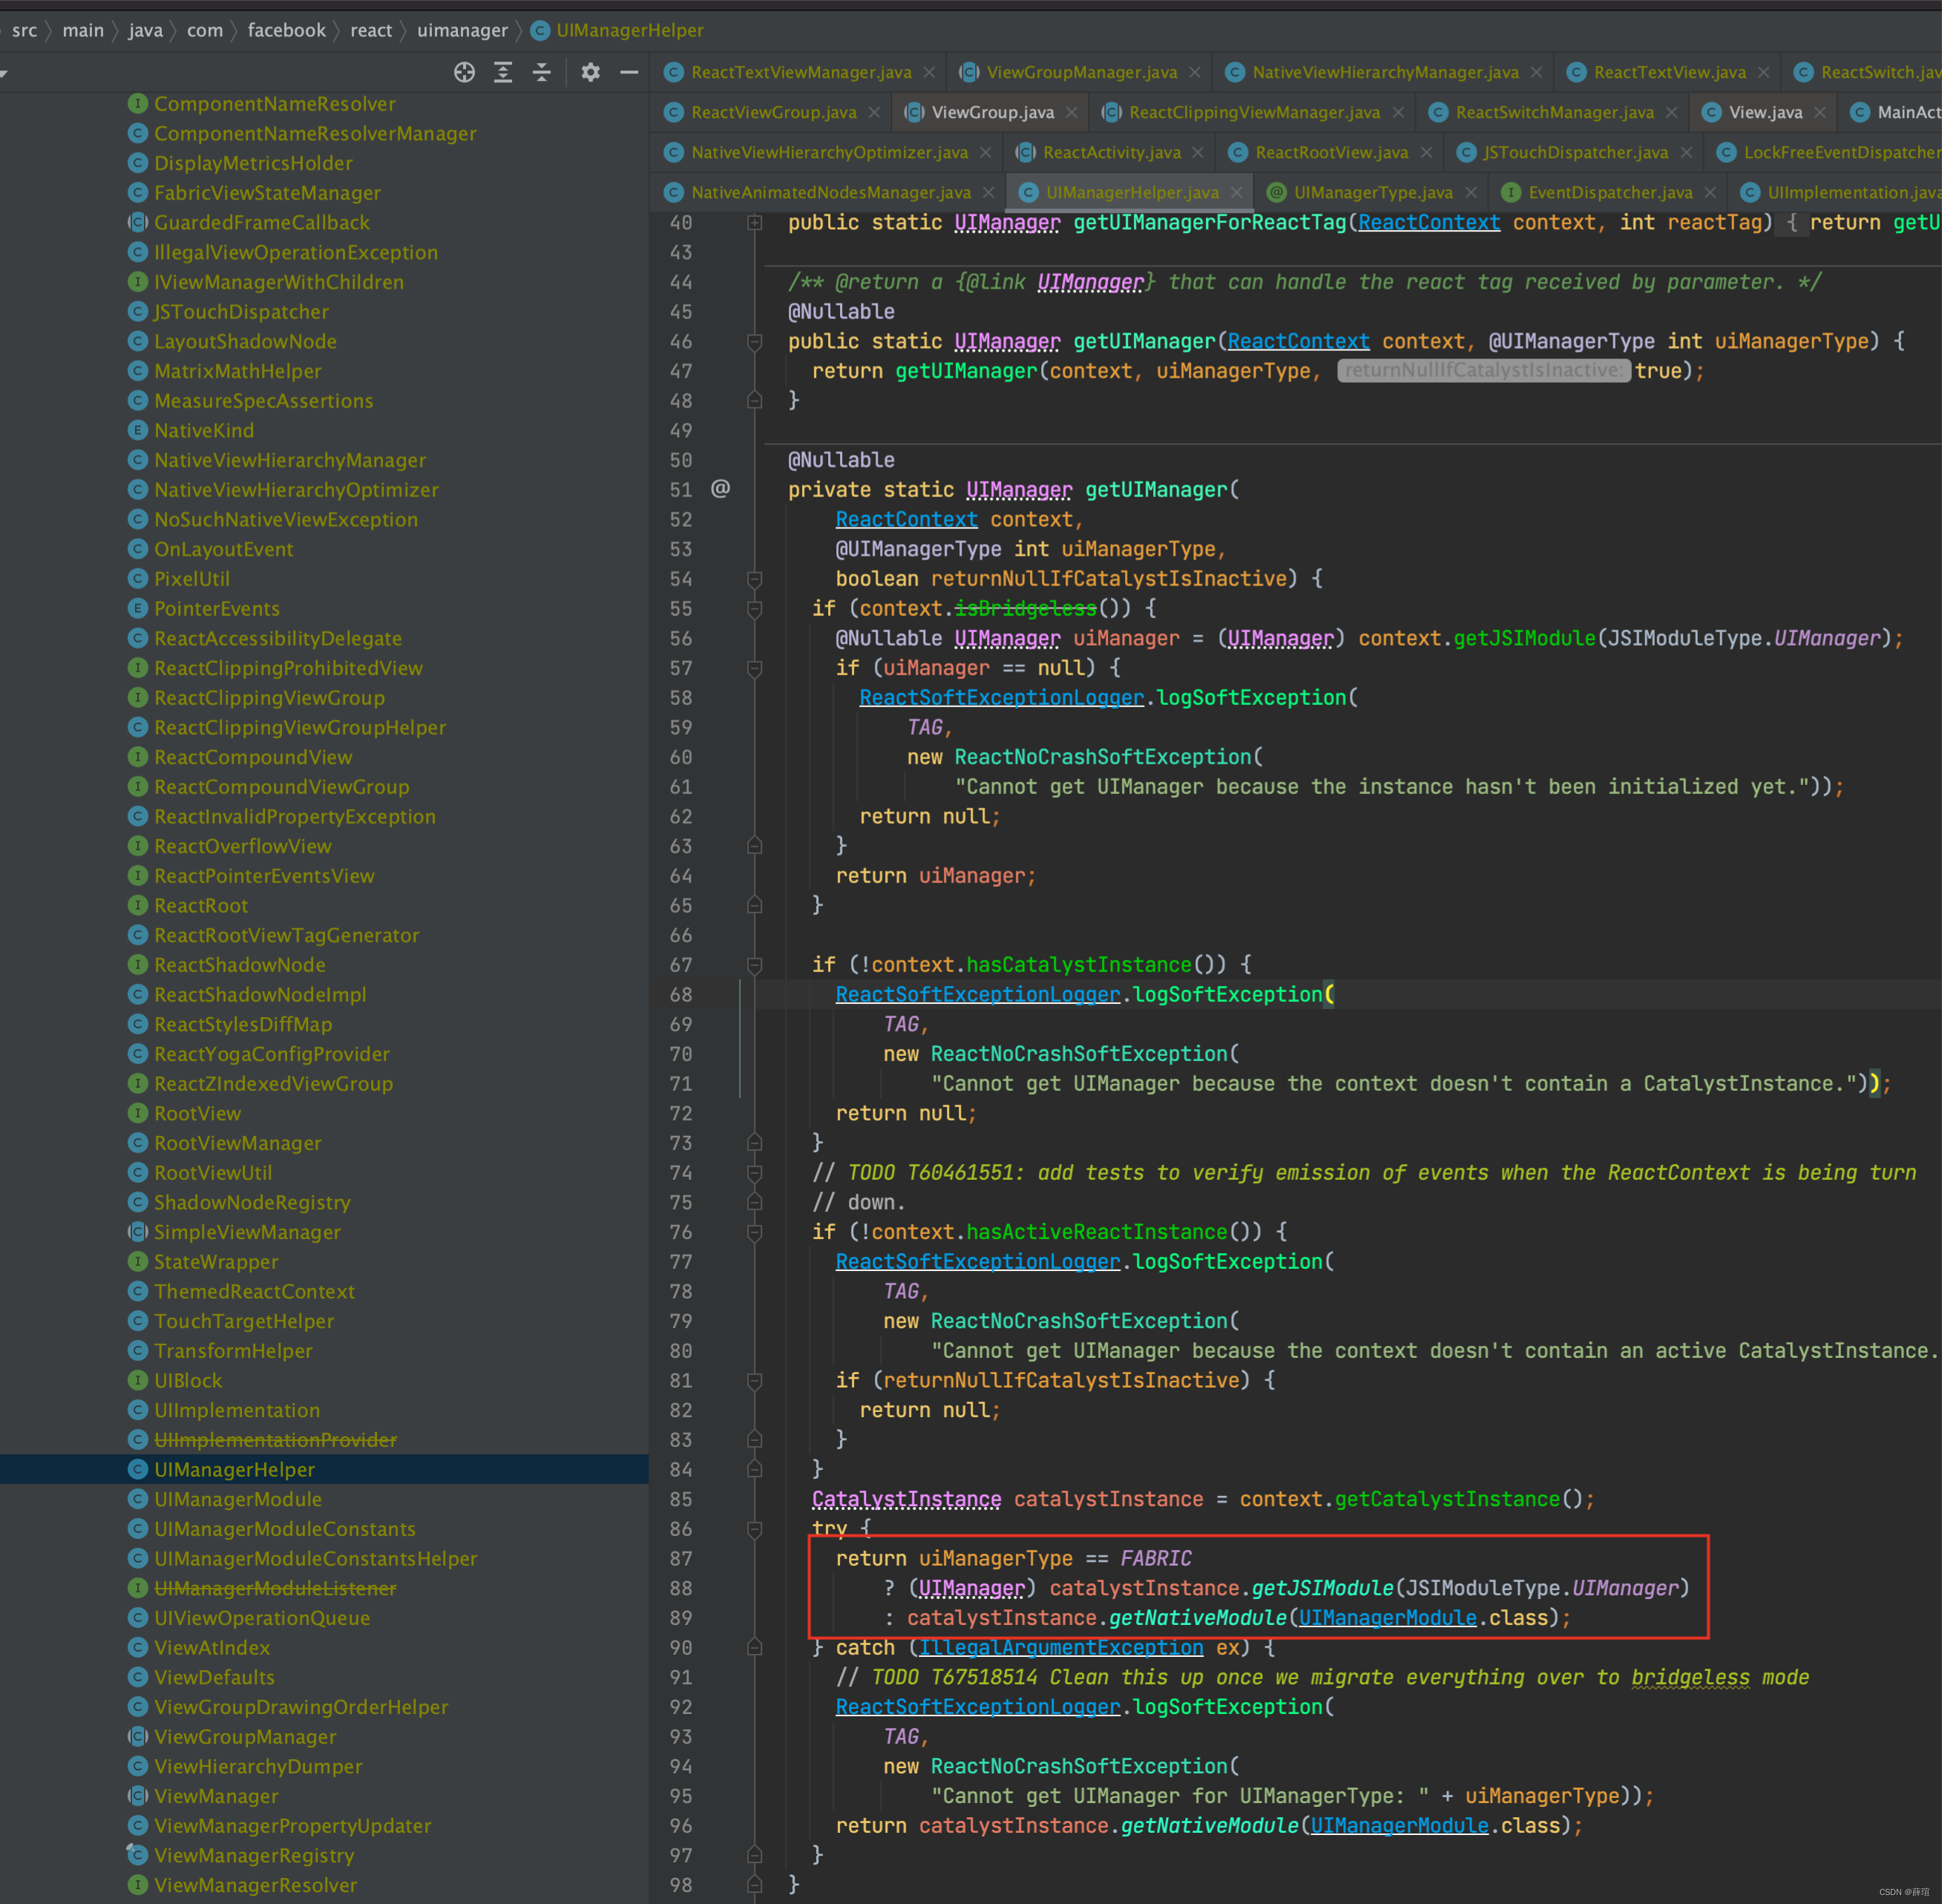This screenshot has width=1942, height=1904.
Task: Select ComponentNameResolver in project tree
Action: (x=274, y=104)
